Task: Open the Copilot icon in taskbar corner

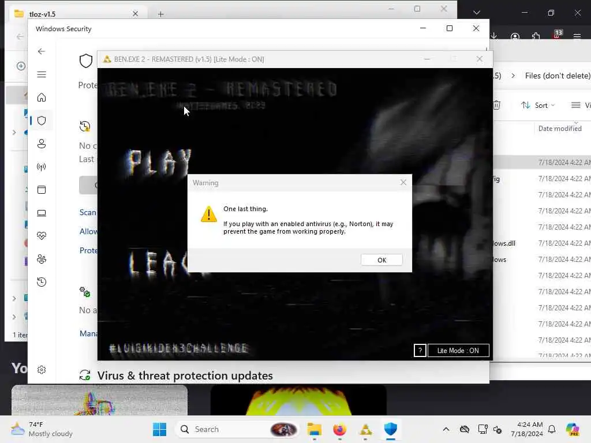Action: coord(573,429)
